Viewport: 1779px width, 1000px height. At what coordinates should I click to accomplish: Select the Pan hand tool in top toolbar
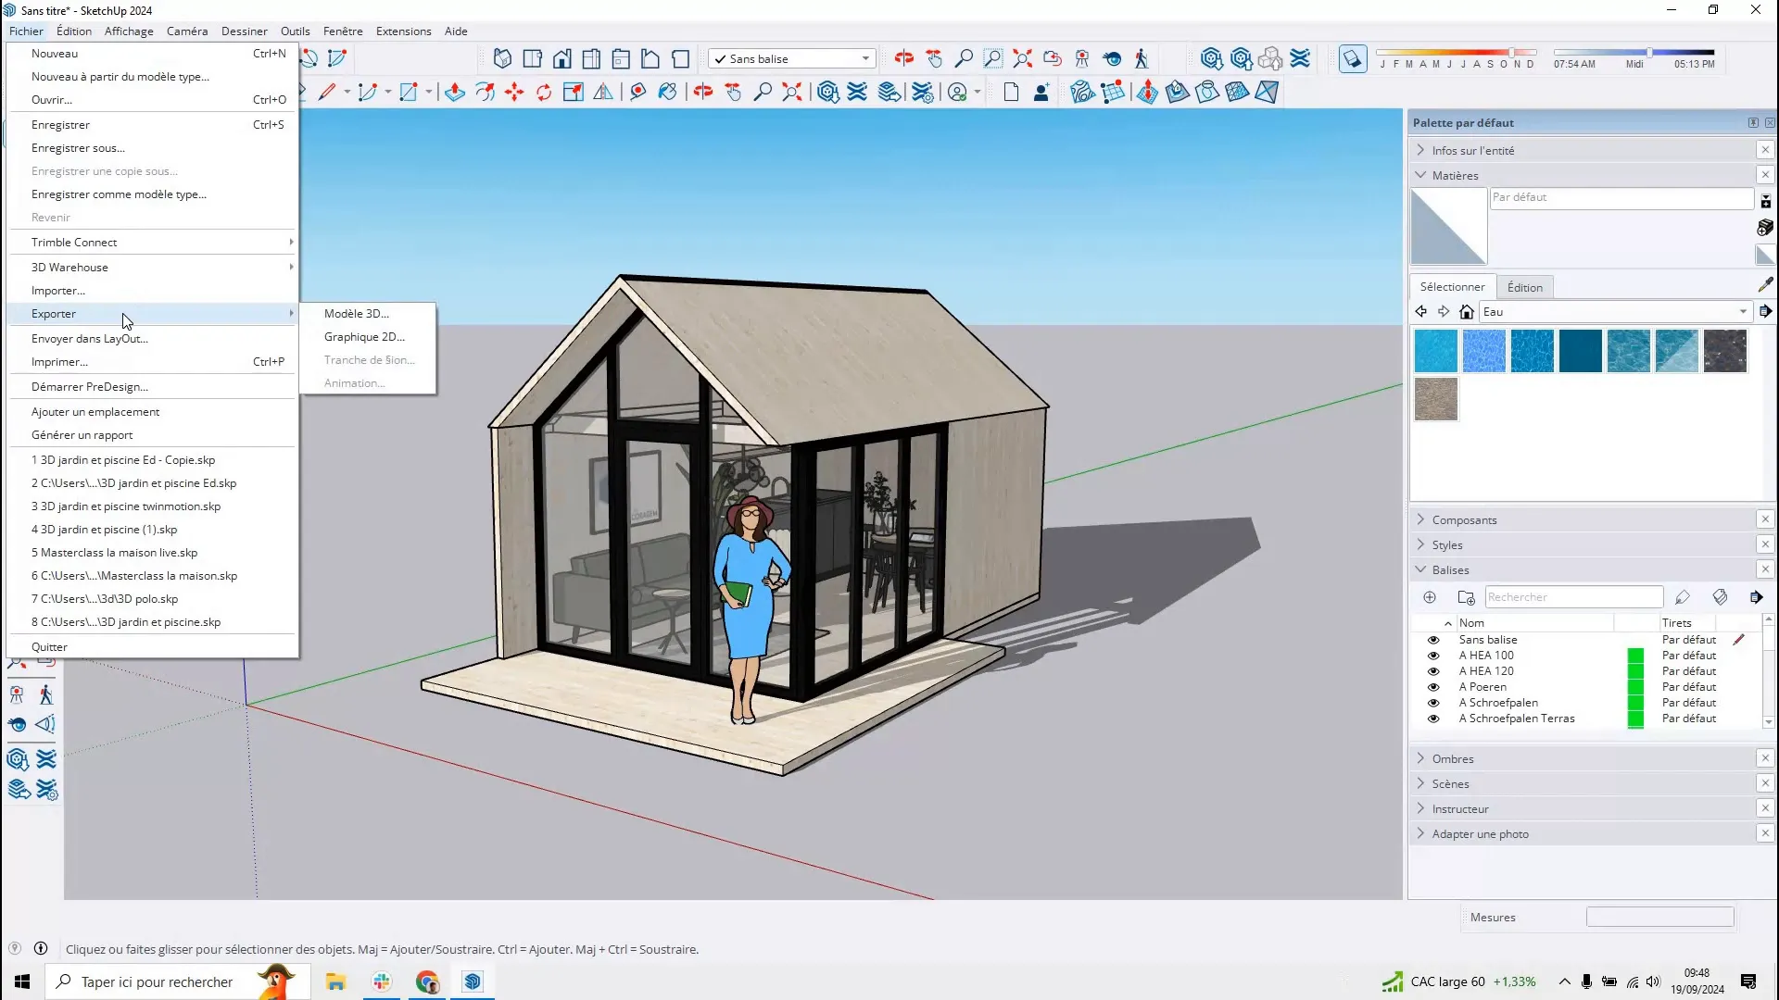(x=934, y=58)
